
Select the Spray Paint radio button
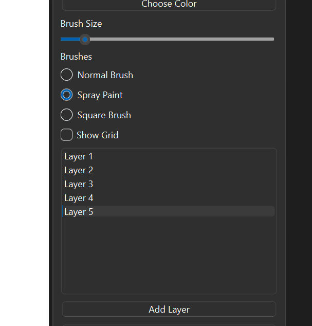[x=67, y=95]
